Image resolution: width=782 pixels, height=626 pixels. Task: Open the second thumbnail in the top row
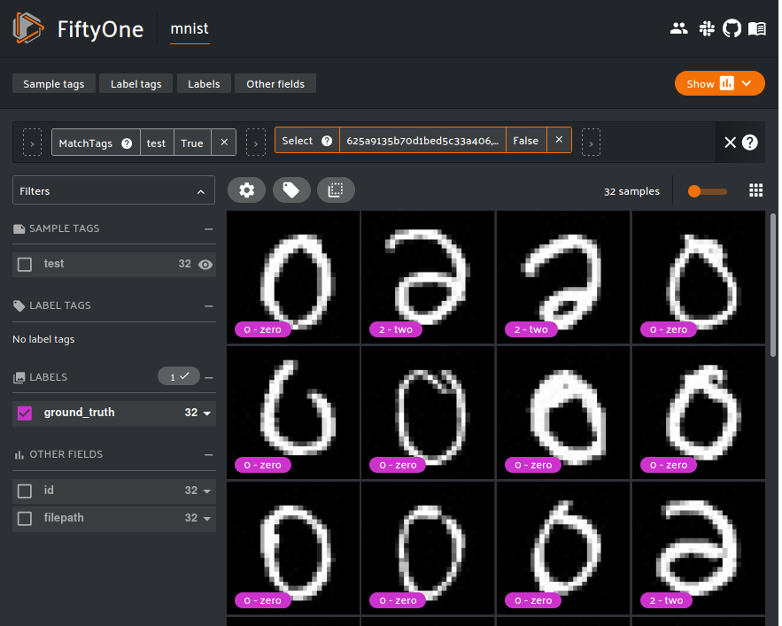coord(428,277)
